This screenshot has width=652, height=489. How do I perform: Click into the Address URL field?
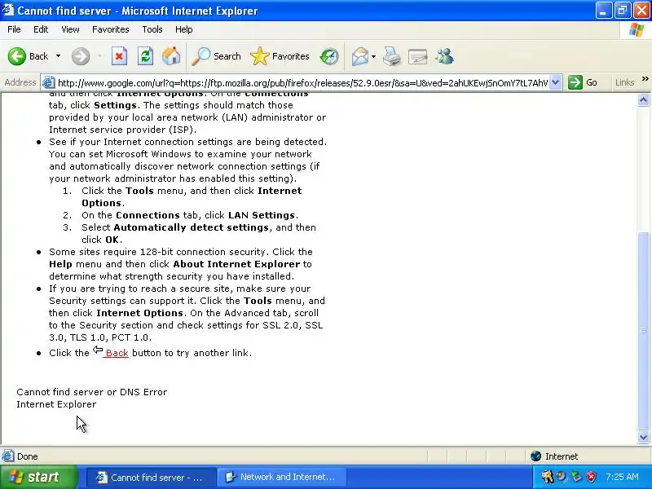click(302, 83)
